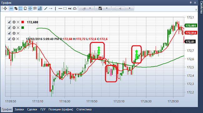Click the black 172,81 price label
Image resolution: width=203 pixels, height=113 pixels.
(x=190, y=42)
